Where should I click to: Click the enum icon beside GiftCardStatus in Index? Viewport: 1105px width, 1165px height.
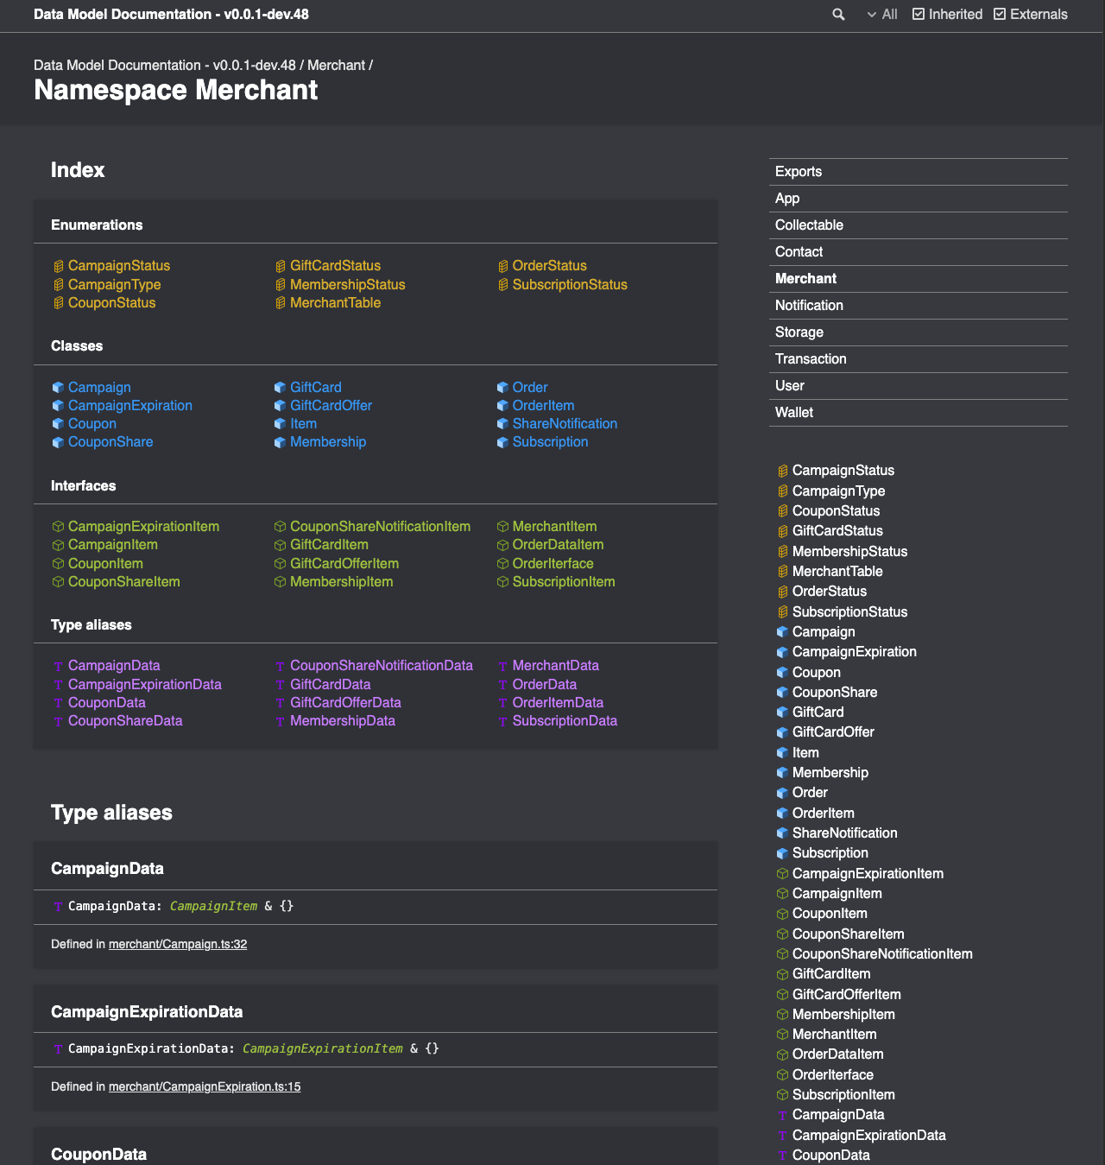click(281, 266)
